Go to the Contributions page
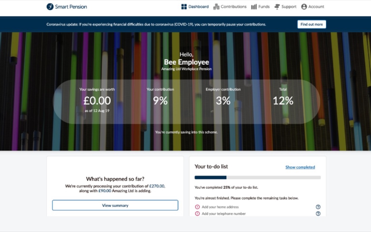371x232 pixels. [230, 7]
